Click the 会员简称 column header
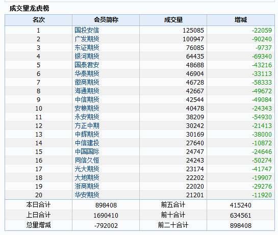The width and height of the screenshot is (278, 235). tap(106, 20)
